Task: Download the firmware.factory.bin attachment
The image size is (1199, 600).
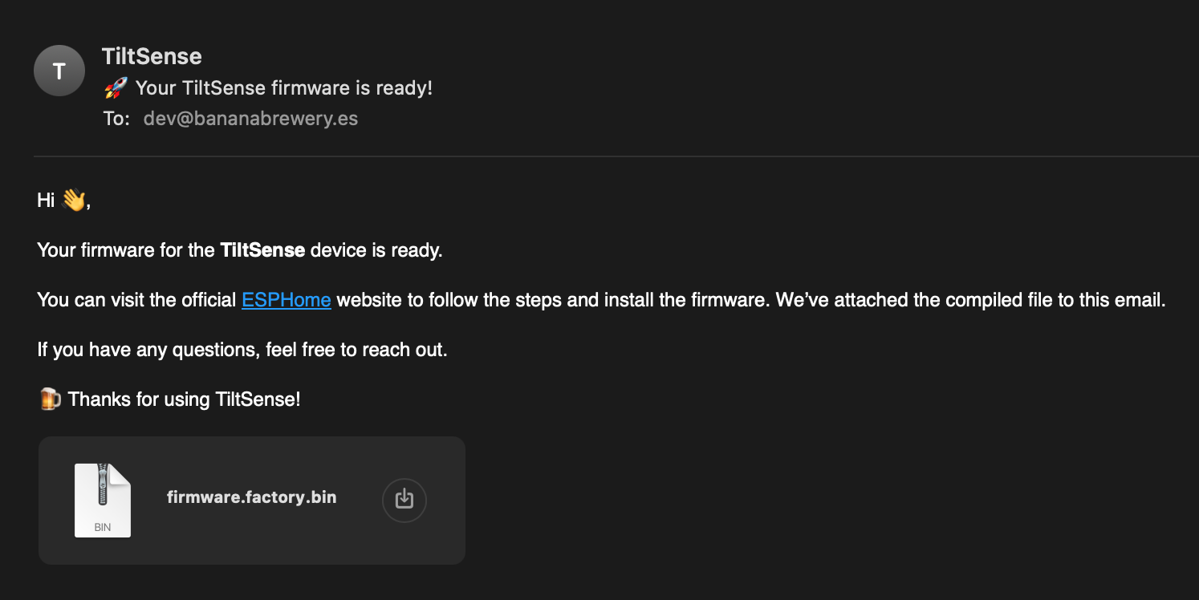Action: (404, 500)
